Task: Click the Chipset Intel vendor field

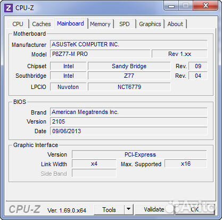Action: pyautogui.click(x=68, y=66)
